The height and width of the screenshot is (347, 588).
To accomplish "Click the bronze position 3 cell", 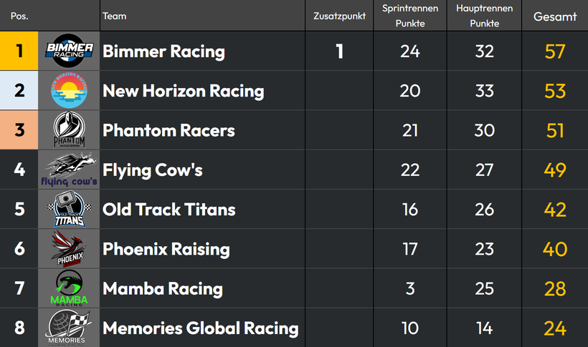I will click(19, 130).
